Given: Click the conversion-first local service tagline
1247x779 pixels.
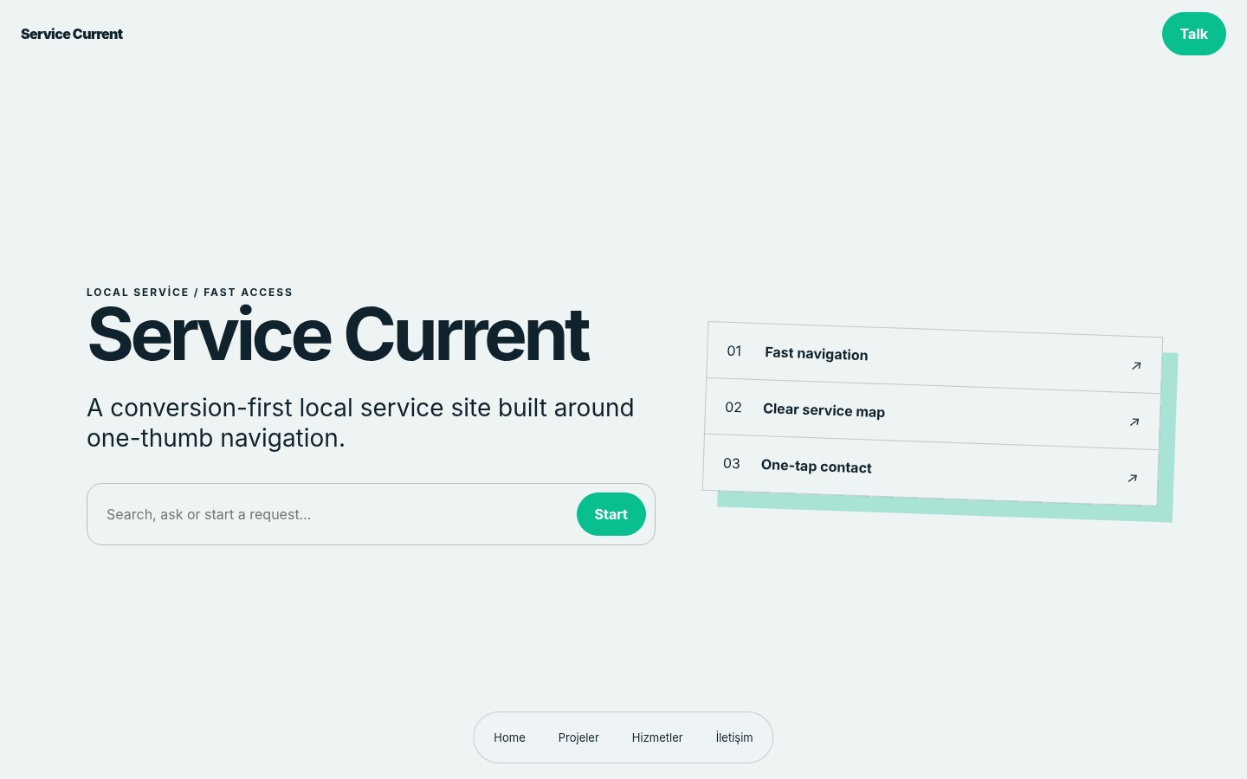Looking at the screenshot, I should (x=360, y=422).
